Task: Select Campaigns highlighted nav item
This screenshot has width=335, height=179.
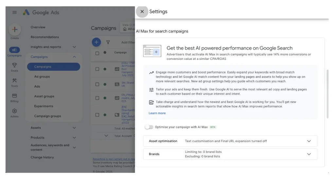Action: click(54, 67)
